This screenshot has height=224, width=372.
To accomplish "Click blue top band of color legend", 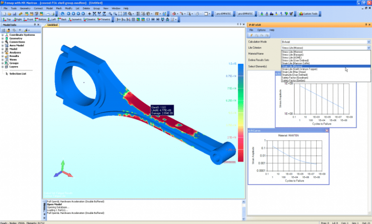I will [x=241, y=70].
